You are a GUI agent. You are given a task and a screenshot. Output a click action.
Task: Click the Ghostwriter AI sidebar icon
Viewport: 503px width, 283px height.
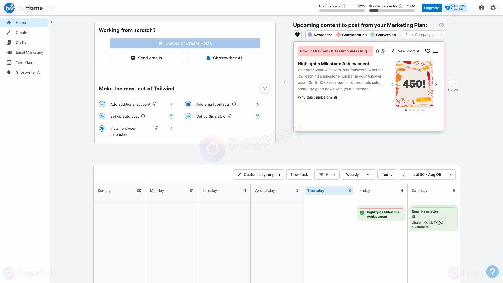point(9,72)
